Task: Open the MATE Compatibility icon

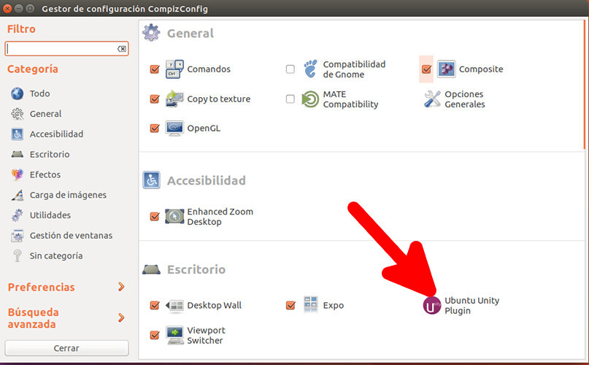Action: coord(310,99)
